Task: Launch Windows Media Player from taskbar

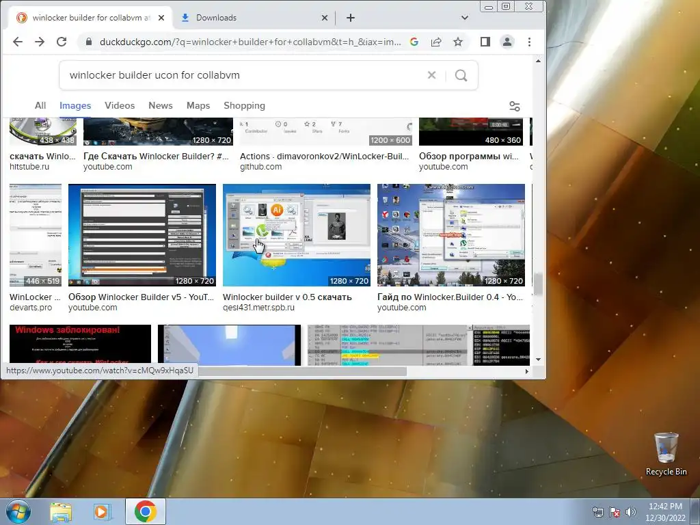Action: [102, 512]
